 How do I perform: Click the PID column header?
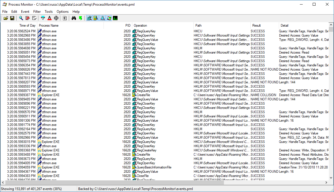(x=118, y=26)
